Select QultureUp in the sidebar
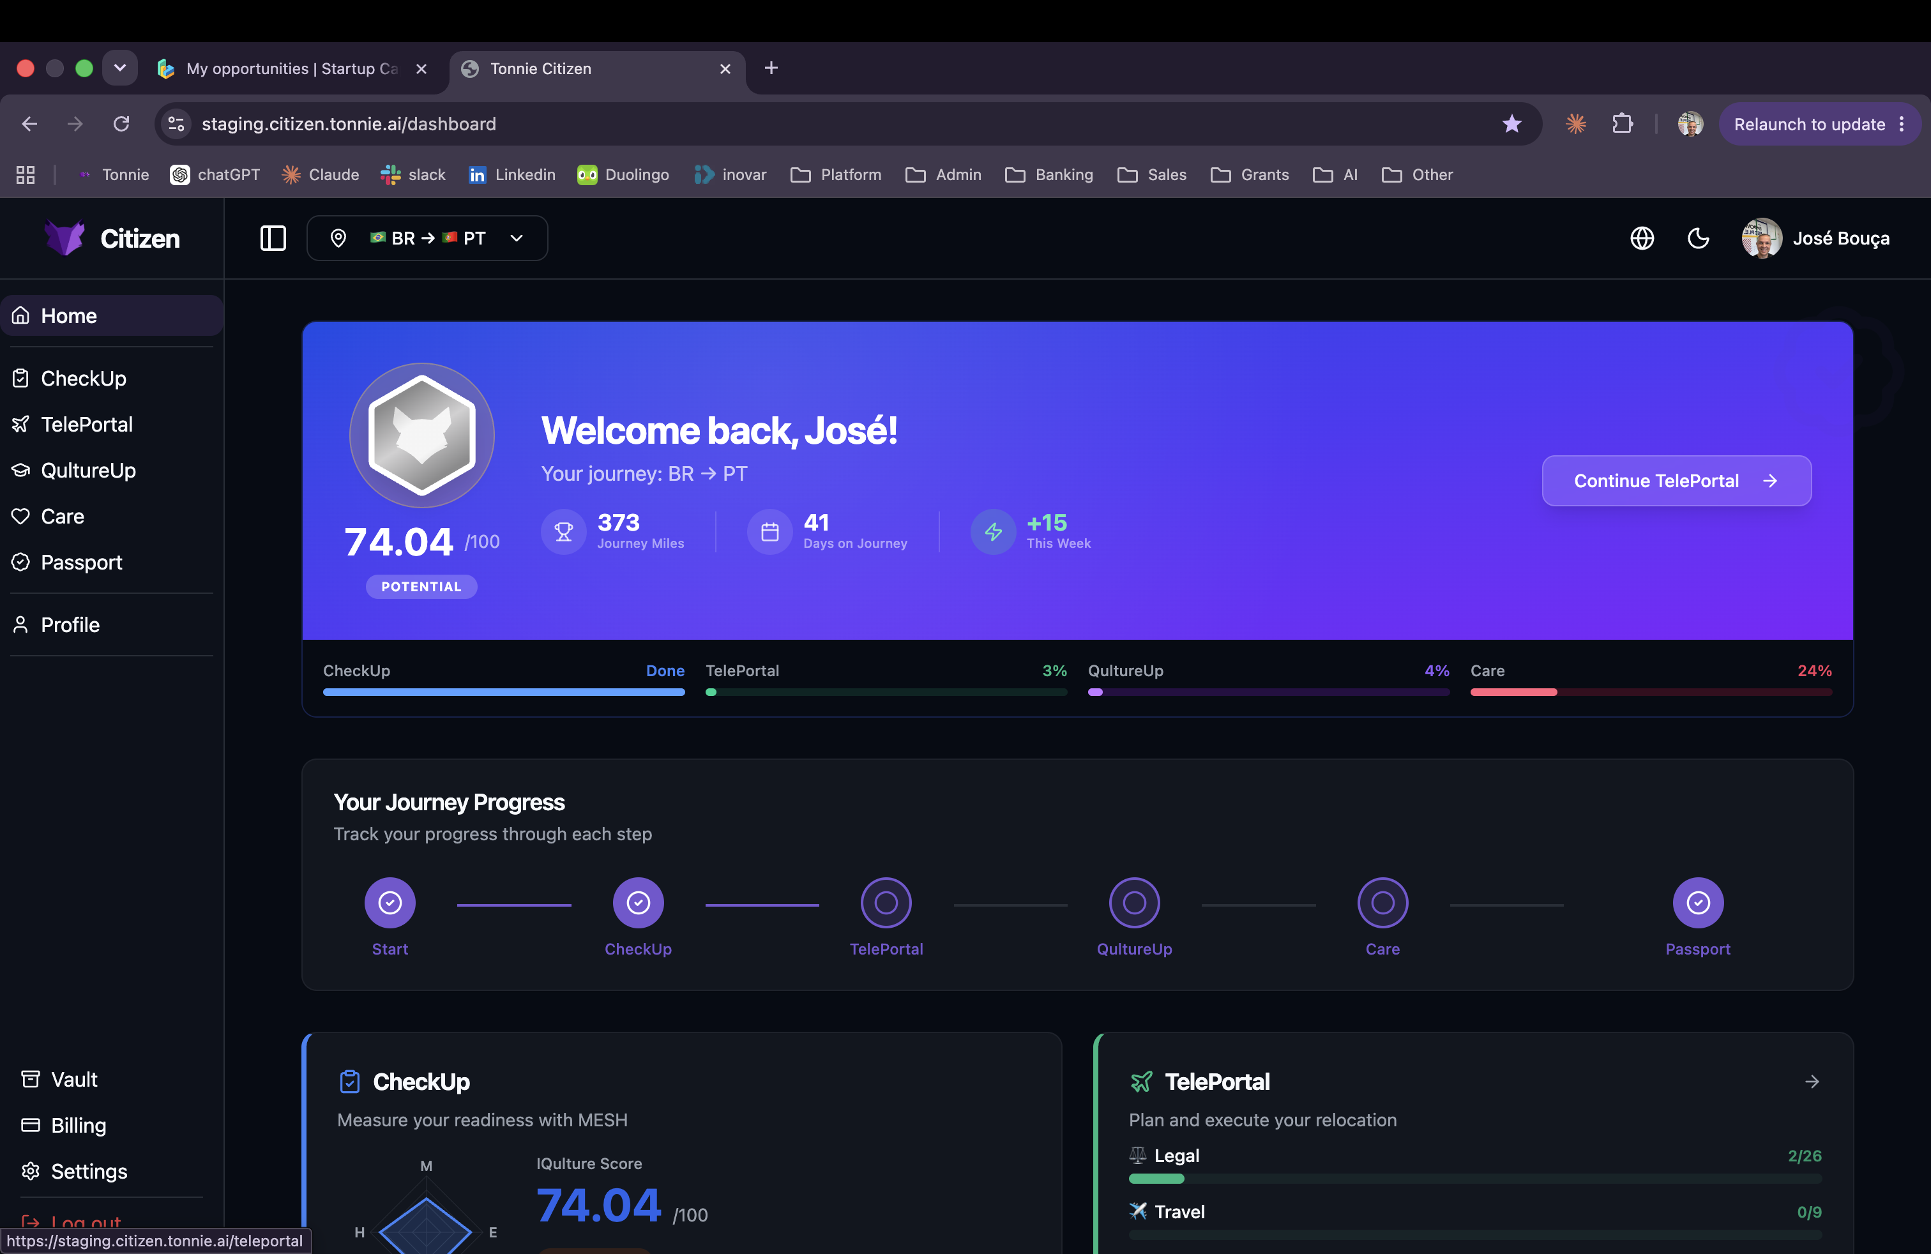 click(x=112, y=471)
